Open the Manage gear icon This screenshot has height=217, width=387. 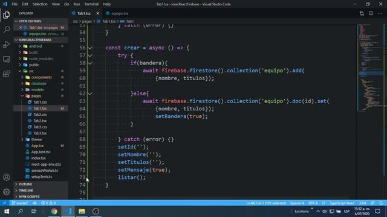[x=7, y=192]
